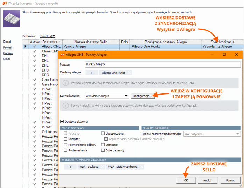
Task: Remove the WzA - etykieta printout tag
Action: coord(102,167)
